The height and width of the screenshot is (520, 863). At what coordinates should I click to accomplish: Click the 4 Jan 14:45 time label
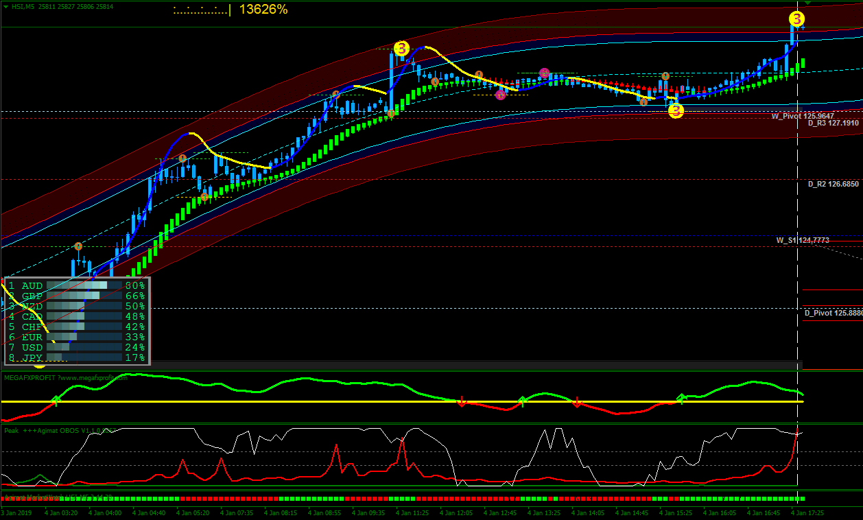(x=632, y=512)
